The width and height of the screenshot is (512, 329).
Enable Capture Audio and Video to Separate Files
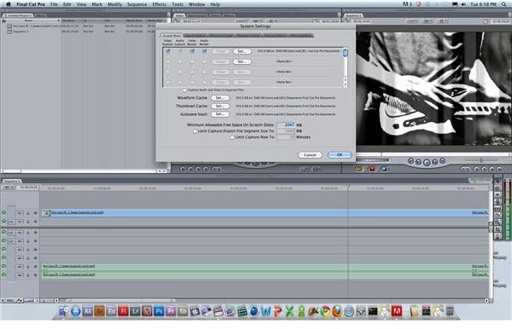pos(184,90)
